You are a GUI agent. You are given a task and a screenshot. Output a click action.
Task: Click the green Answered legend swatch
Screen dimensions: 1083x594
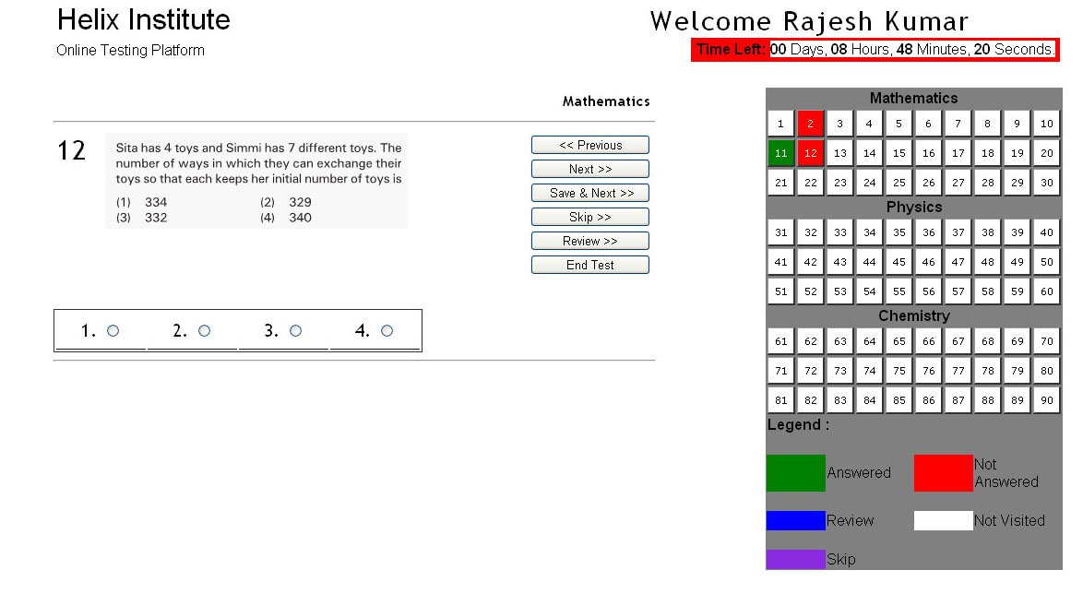(796, 473)
